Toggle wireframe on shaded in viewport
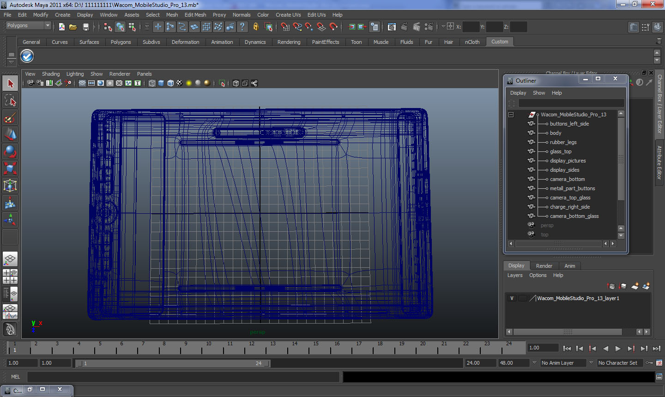665x397 pixels. [170, 83]
